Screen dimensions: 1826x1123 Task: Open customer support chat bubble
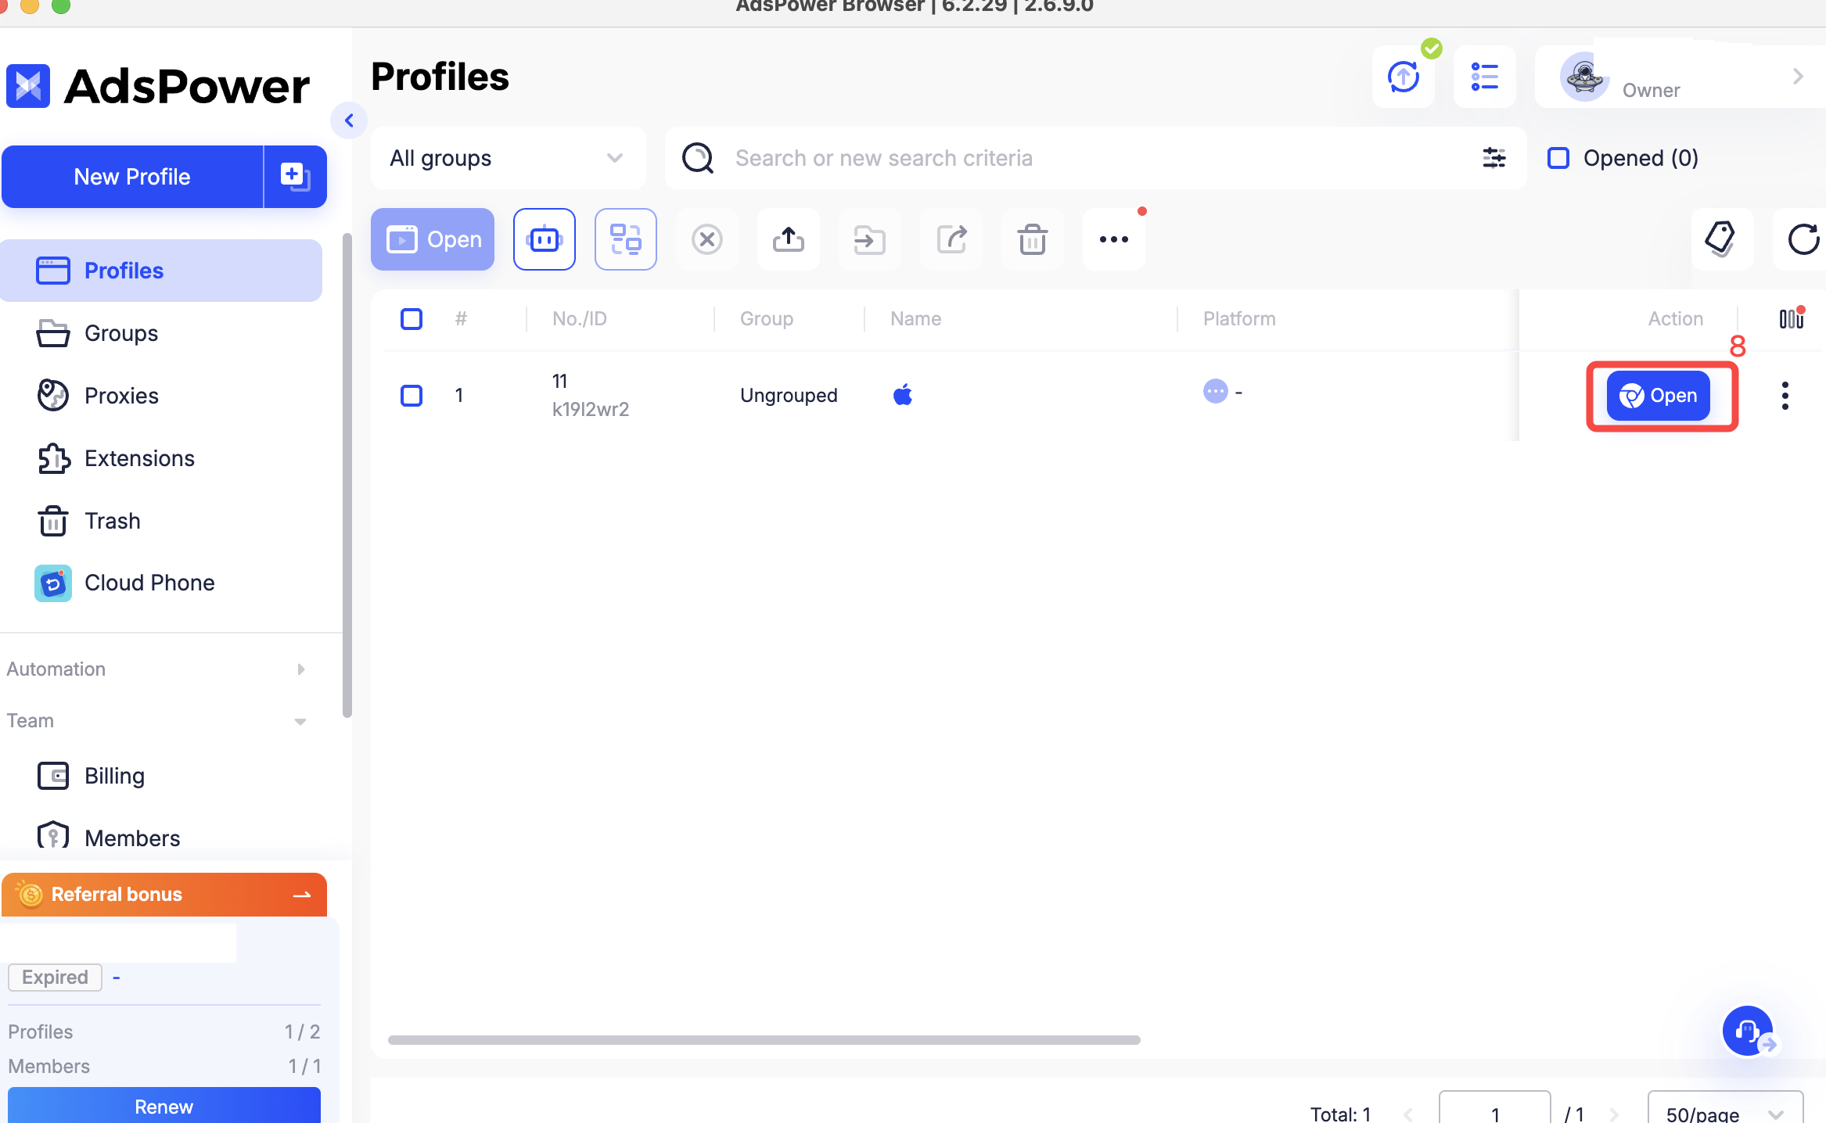coord(1748,1031)
